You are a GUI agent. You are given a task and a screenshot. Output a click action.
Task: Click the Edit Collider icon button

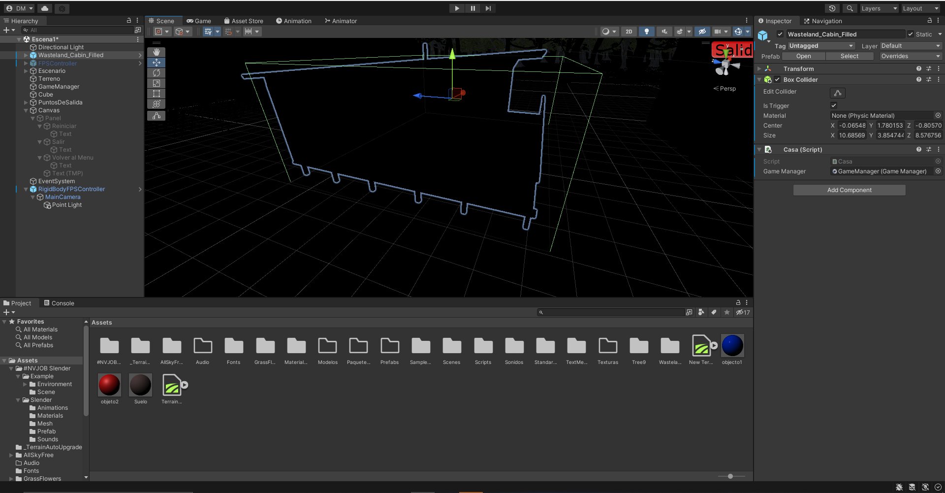coord(837,93)
